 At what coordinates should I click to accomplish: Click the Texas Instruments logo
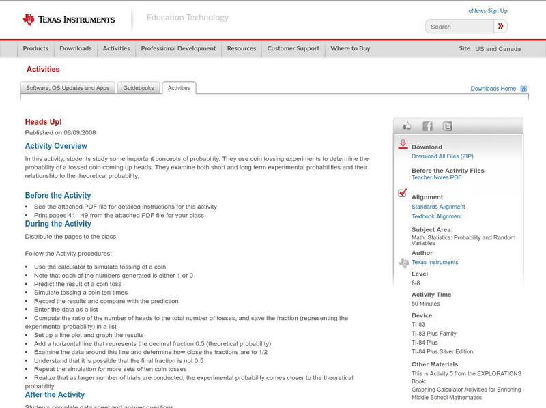(68, 20)
